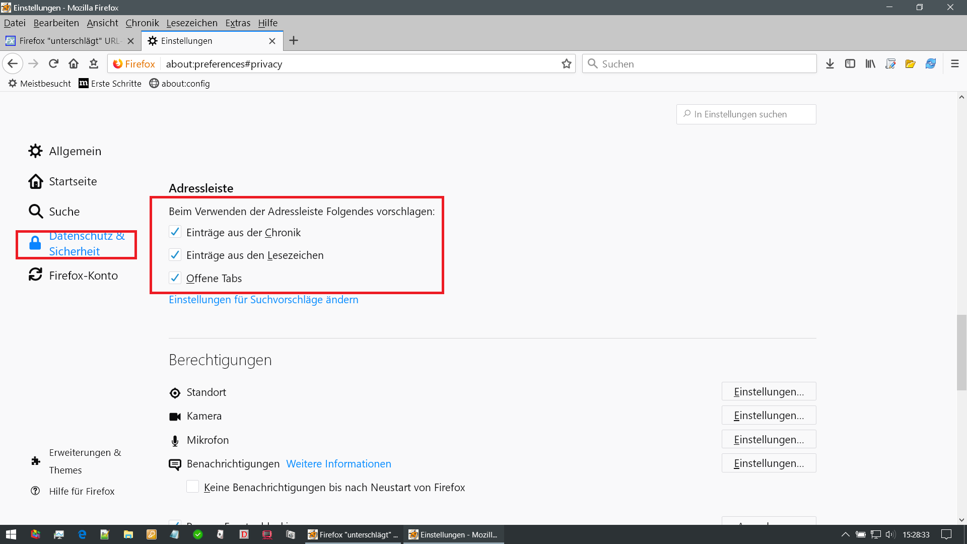
Task: Bookmark this page with star icon
Action: 567,63
